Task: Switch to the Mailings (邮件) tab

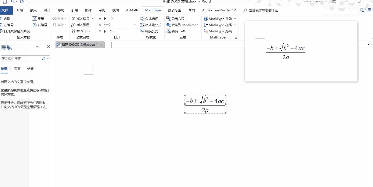Action: 88,10
